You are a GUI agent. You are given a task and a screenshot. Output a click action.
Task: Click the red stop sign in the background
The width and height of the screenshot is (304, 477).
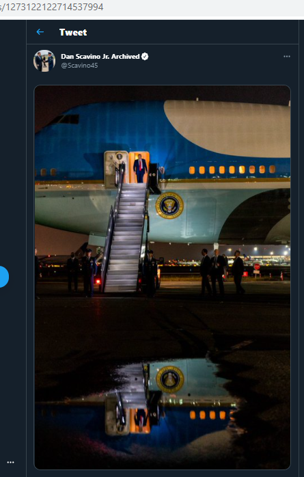click(x=257, y=267)
